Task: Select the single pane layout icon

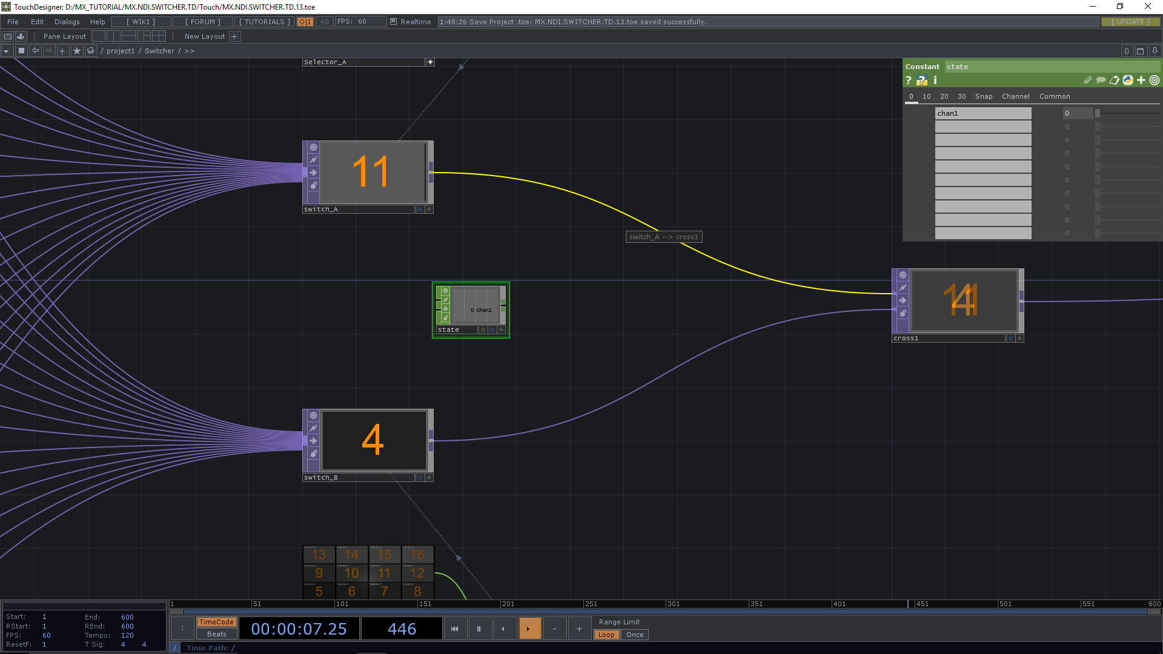Action: (x=98, y=36)
